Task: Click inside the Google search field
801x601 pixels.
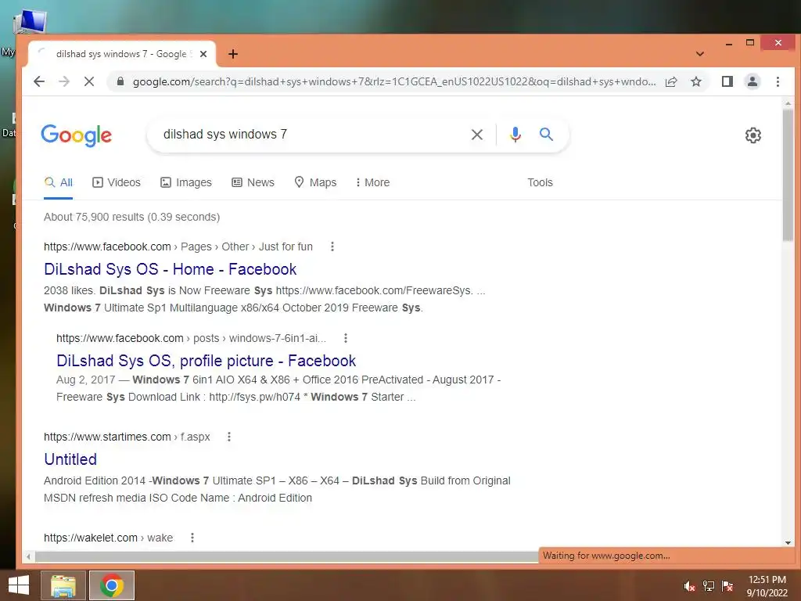Action: [x=311, y=135]
